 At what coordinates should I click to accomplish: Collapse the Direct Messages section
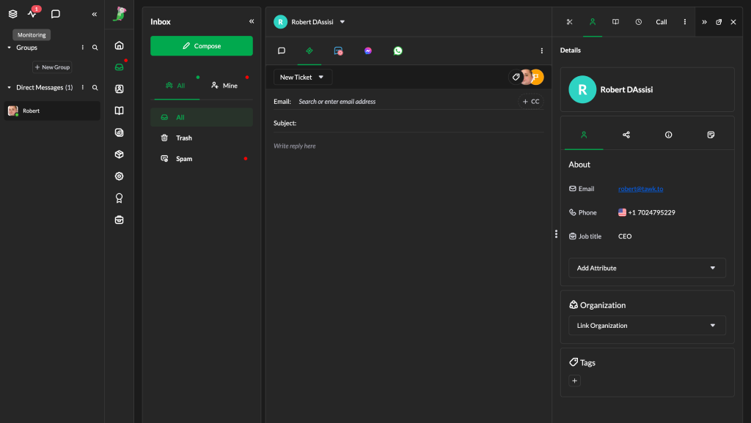[x=10, y=88]
